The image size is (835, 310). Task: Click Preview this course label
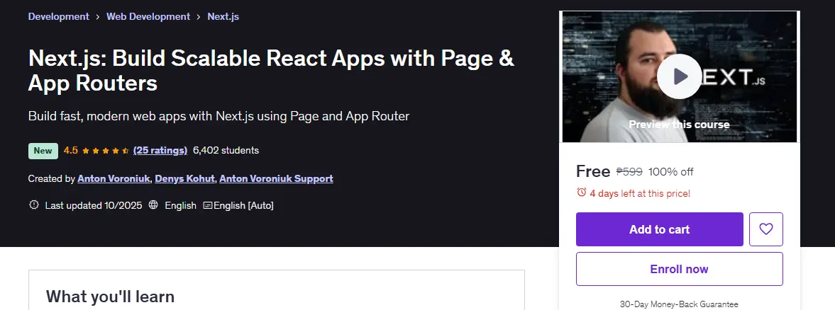pos(679,125)
